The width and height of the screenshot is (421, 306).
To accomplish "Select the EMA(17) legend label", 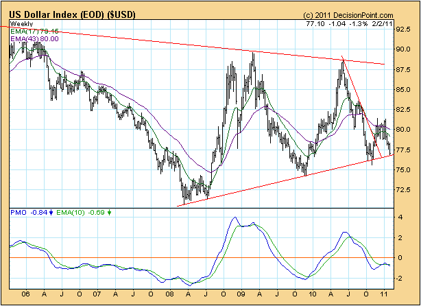I will pos(34,32).
